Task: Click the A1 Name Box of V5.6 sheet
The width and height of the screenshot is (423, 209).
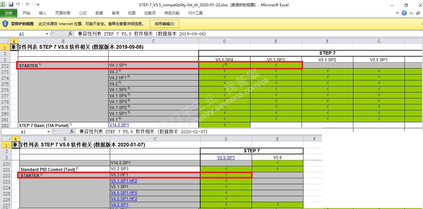Action: (24, 131)
